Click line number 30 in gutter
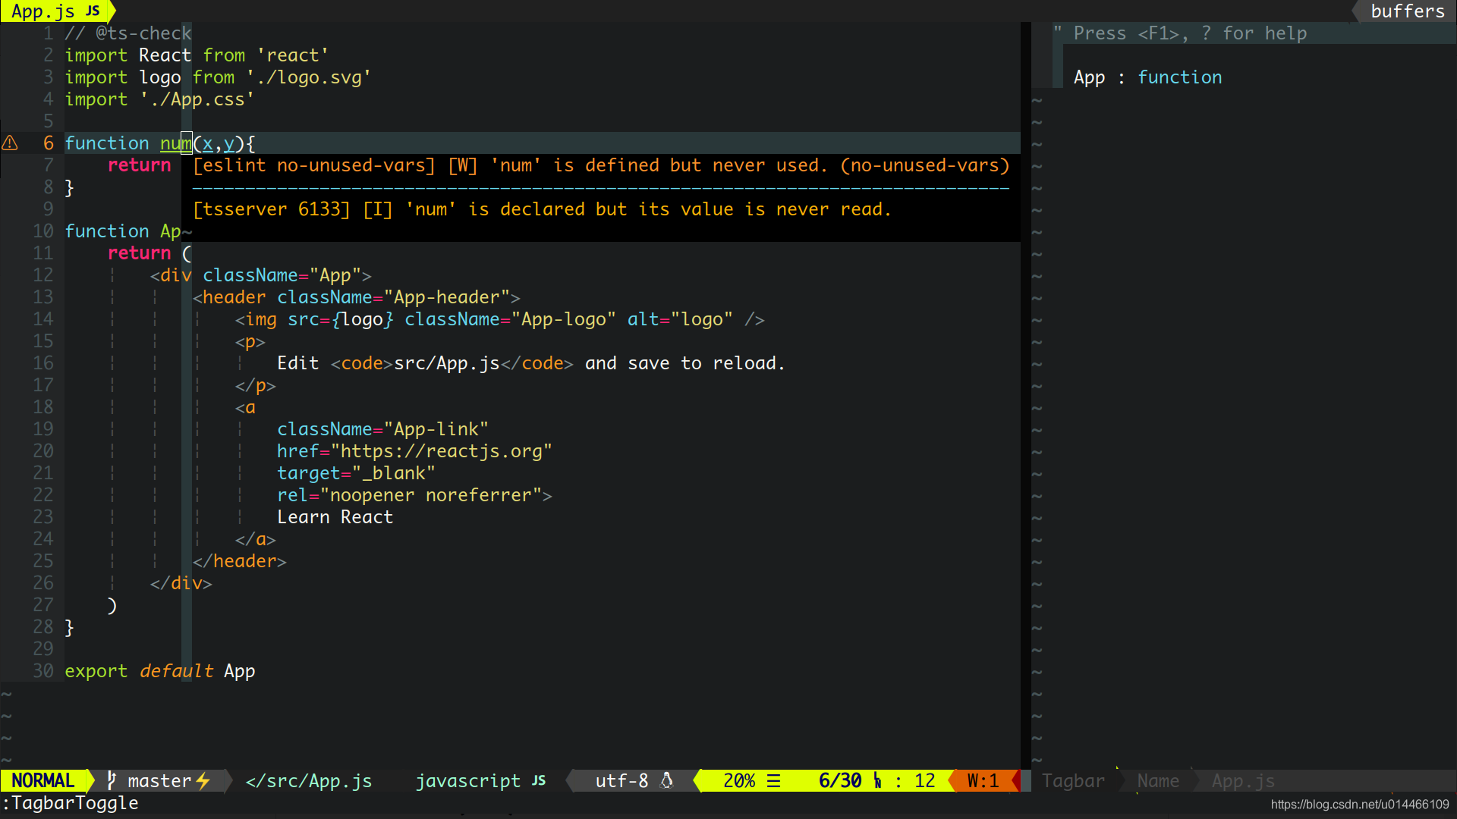Screen dimensions: 1457x819 (43, 671)
